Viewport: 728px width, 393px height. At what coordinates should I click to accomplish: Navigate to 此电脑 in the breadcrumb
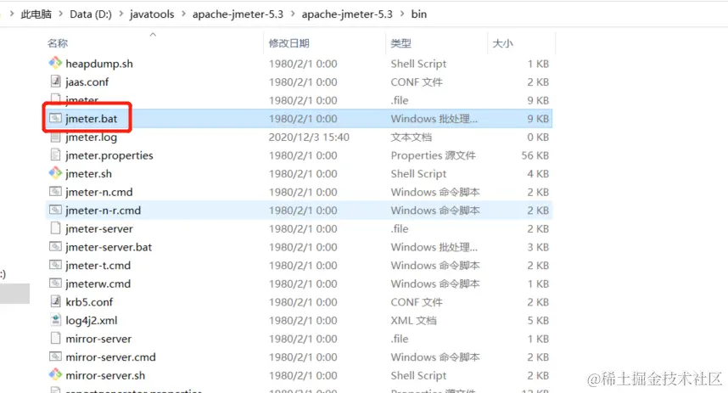pos(36,14)
